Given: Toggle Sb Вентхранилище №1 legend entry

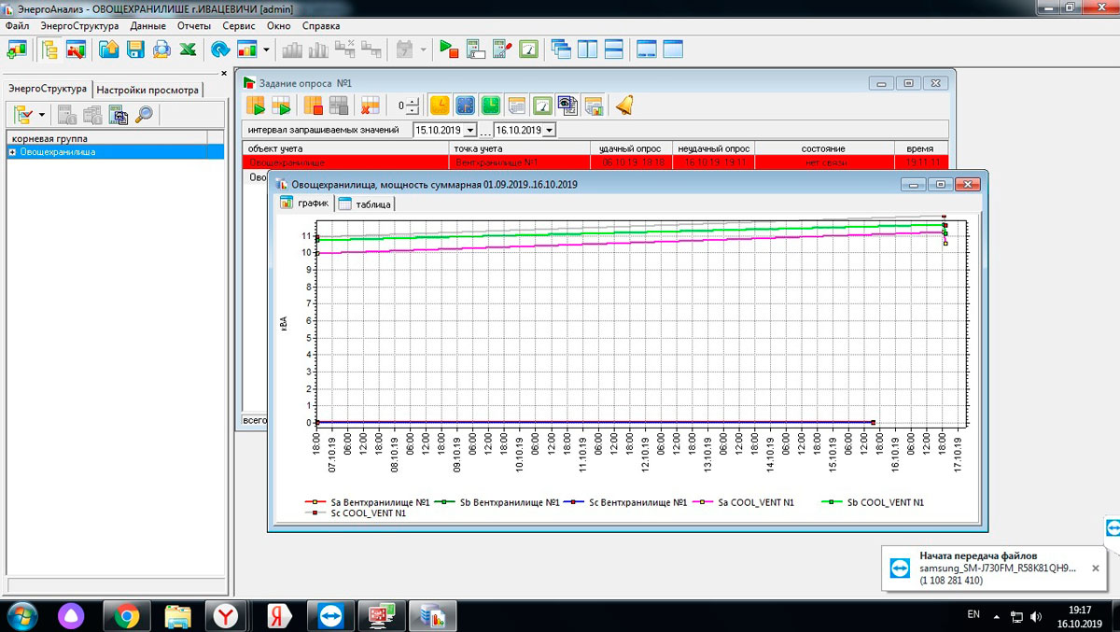Looking at the screenshot, I should coord(508,502).
